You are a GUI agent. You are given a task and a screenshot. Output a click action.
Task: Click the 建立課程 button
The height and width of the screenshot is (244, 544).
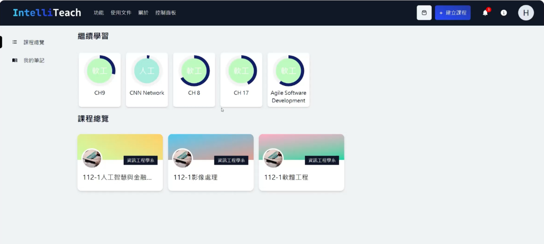point(453,13)
